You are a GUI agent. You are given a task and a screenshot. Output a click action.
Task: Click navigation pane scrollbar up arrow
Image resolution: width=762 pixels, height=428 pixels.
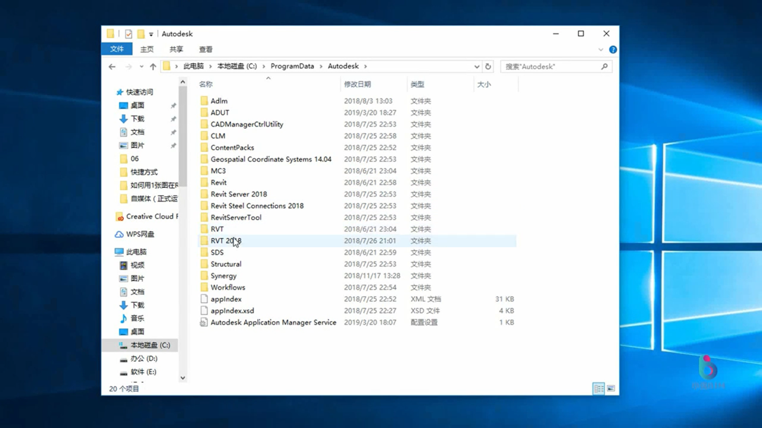pyautogui.click(x=183, y=82)
